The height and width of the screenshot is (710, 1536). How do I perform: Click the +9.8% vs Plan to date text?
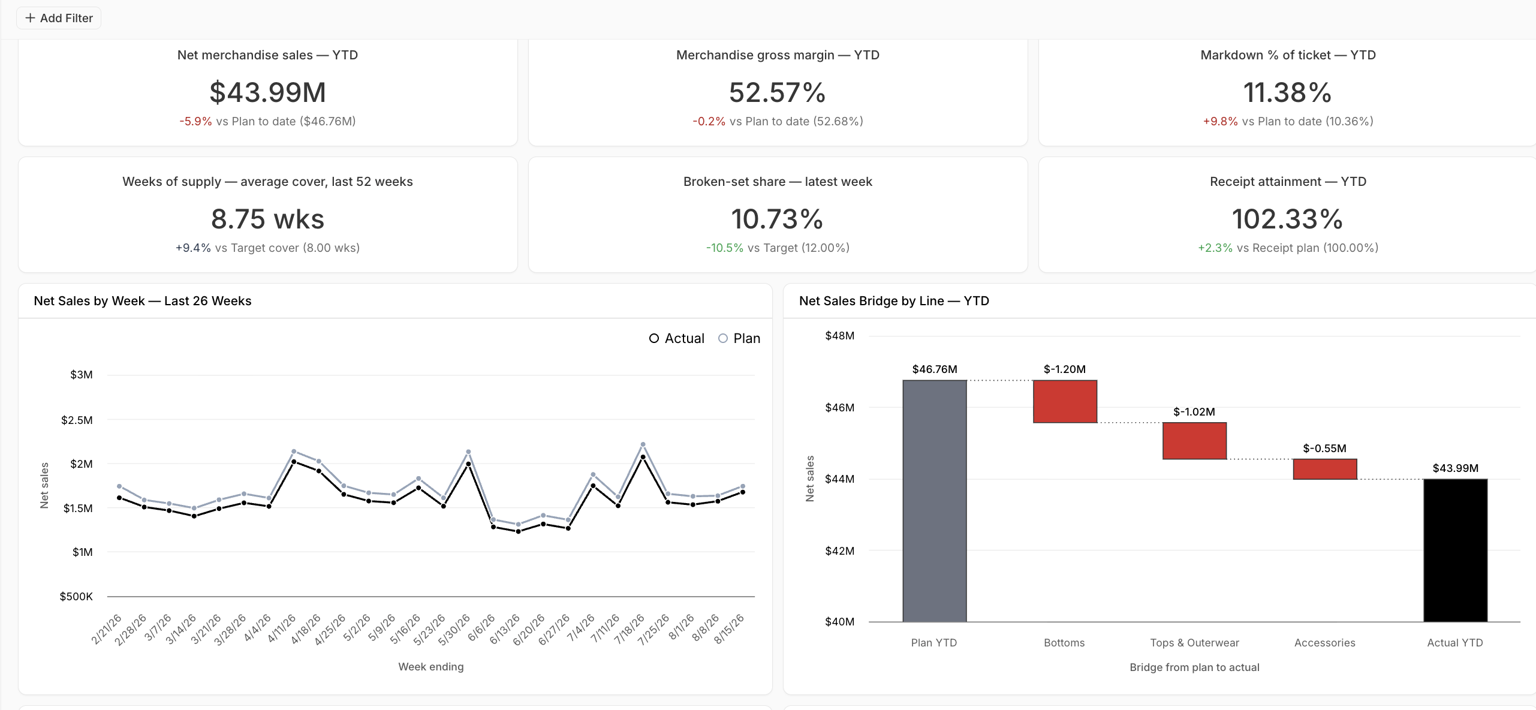coord(1288,121)
